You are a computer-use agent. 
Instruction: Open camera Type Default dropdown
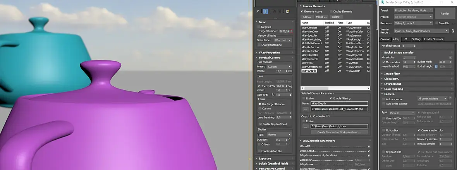pos(402,113)
